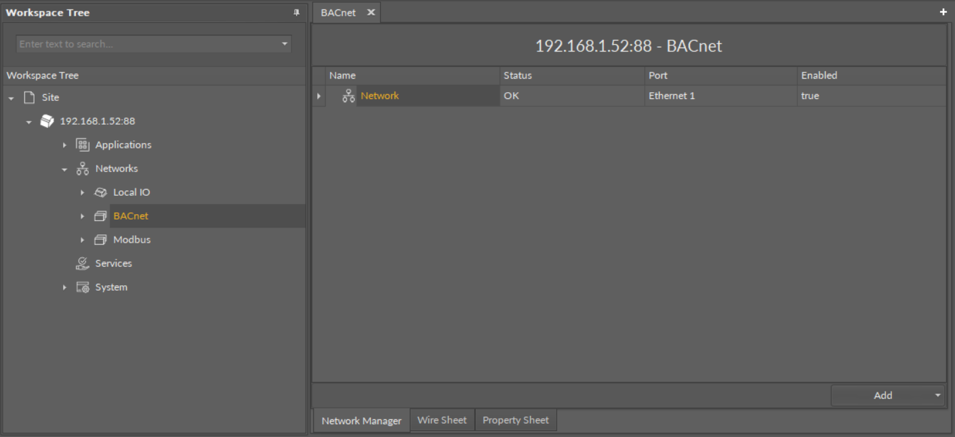Toggle the pin on the Workspace Tree panel

(x=297, y=12)
